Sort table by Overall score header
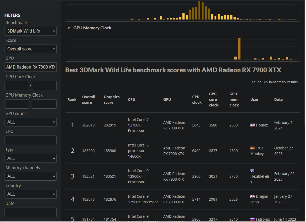306x222 pixels. 89,100
